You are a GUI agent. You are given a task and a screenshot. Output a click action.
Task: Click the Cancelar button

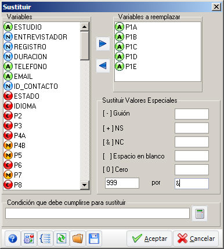(196, 239)
